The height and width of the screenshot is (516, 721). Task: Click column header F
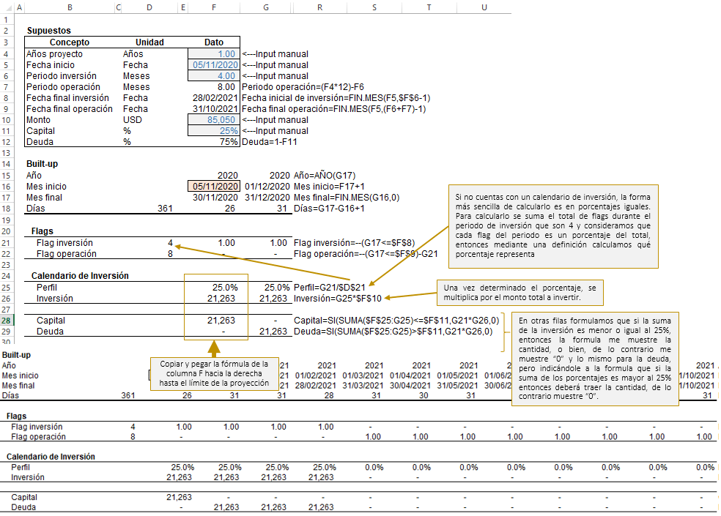(213, 7)
